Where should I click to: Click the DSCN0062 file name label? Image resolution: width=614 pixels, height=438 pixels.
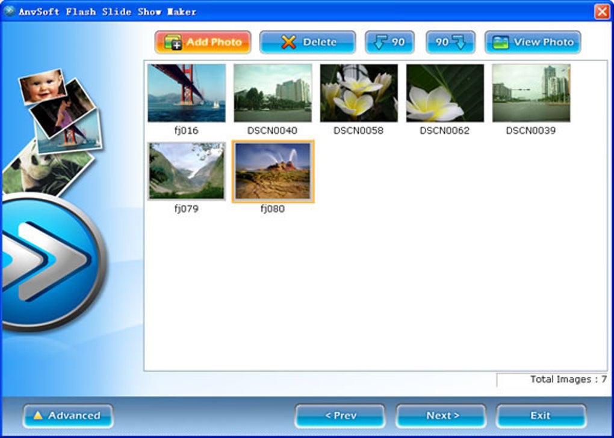pos(444,130)
